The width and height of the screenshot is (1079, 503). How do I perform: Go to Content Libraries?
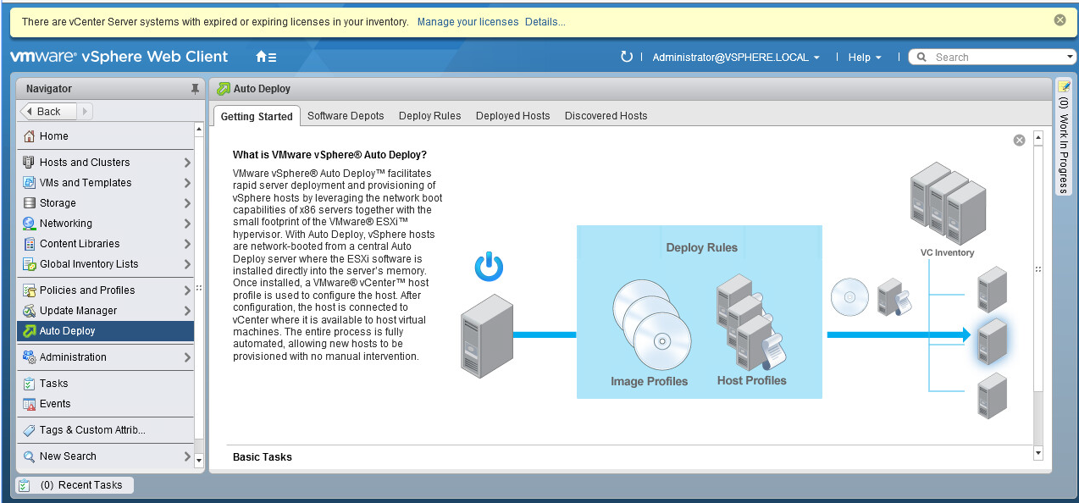80,243
